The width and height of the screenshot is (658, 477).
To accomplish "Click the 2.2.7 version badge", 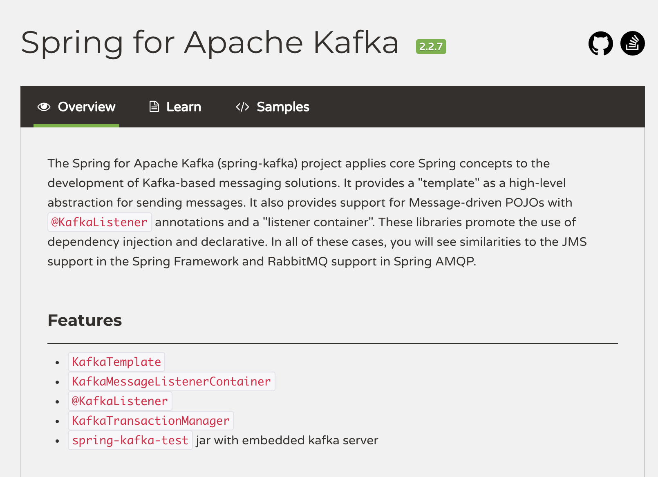I will [x=431, y=47].
